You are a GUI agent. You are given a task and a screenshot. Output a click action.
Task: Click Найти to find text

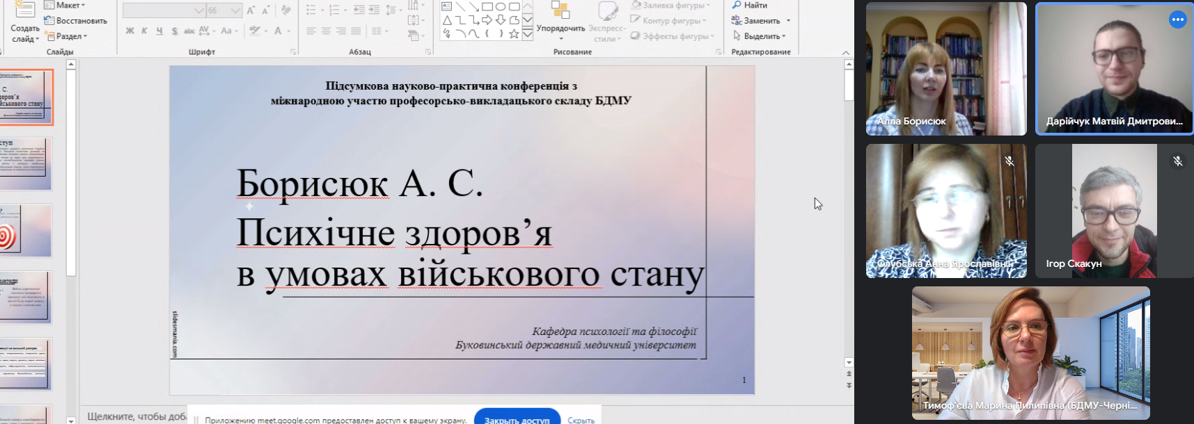(x=750, y=6)
